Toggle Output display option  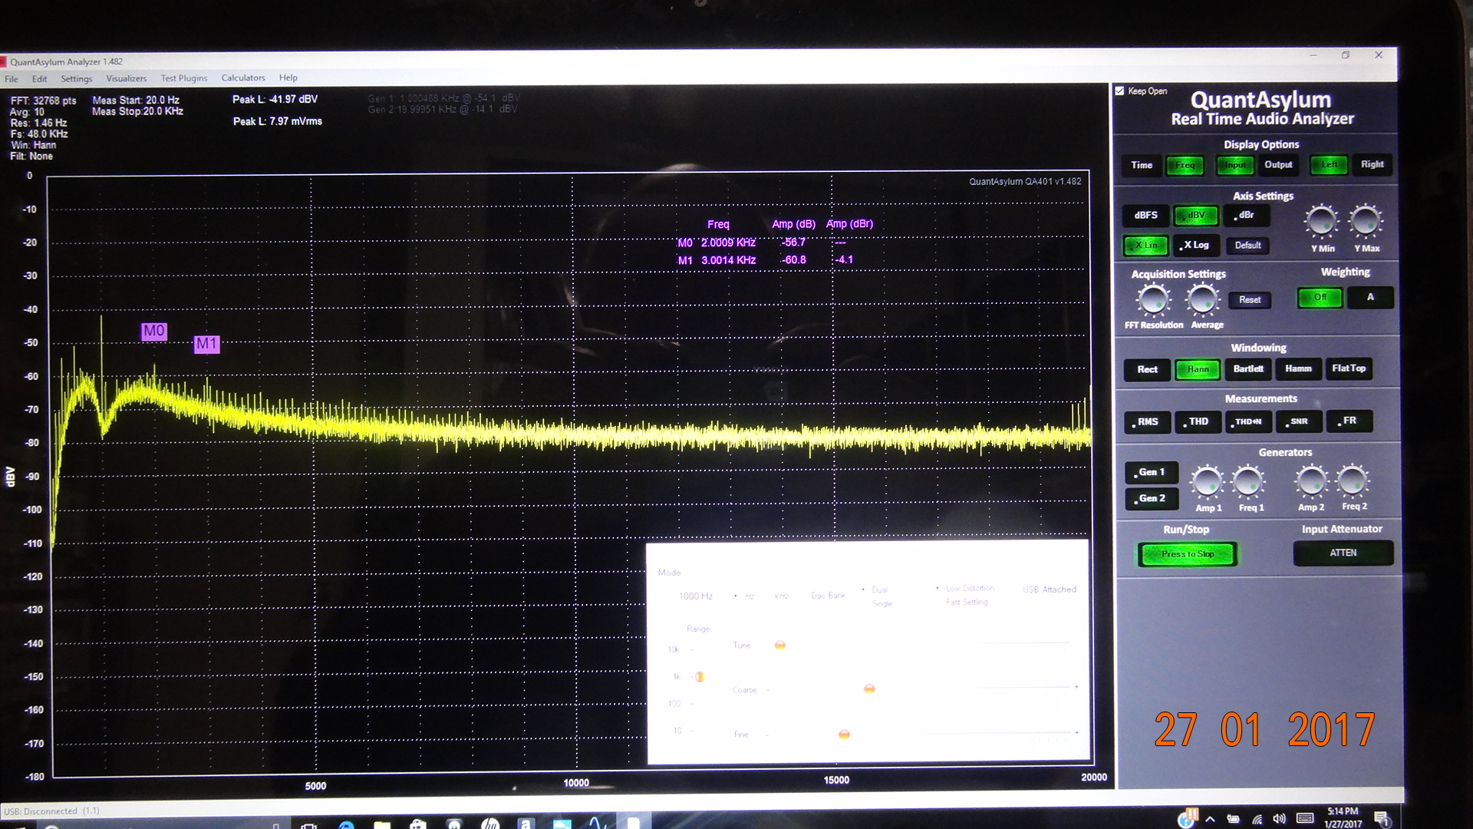pyautogui.click(x=1278, y=165)
